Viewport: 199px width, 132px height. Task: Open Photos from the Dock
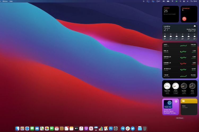pos(47,129)
